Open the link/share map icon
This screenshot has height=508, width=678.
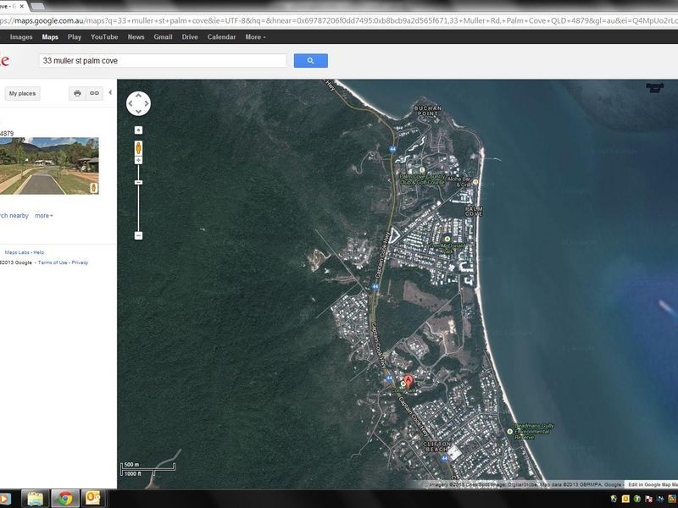pos(94,93)
